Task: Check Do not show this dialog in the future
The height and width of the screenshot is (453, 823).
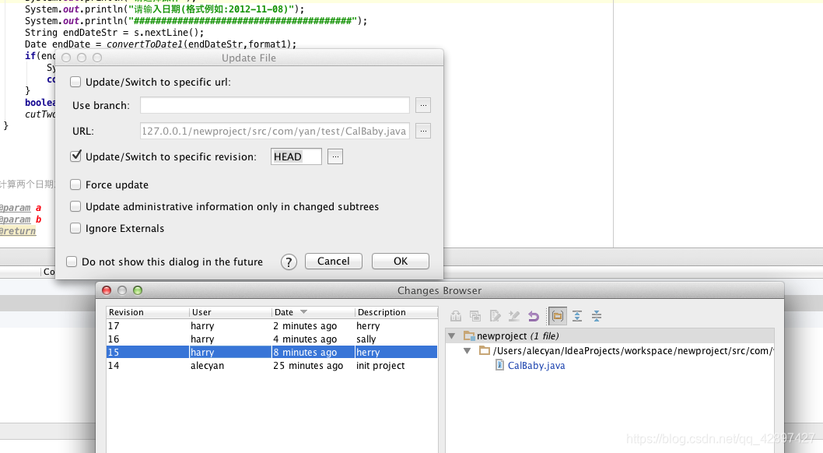Action: click(72, 262)
